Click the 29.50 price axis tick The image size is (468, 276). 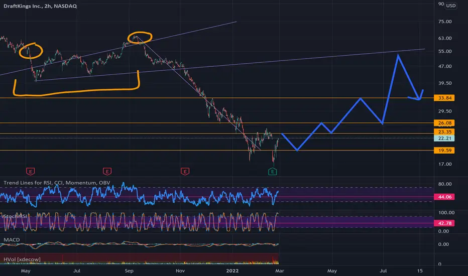(x=445, y=111)
